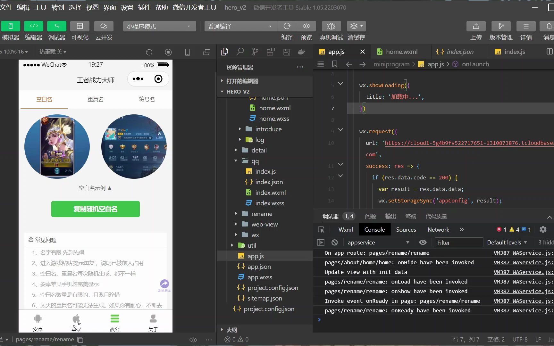Open the visualization panel icon
The width and height of the screenshot is (554, 346).
[x=80, y=26]
